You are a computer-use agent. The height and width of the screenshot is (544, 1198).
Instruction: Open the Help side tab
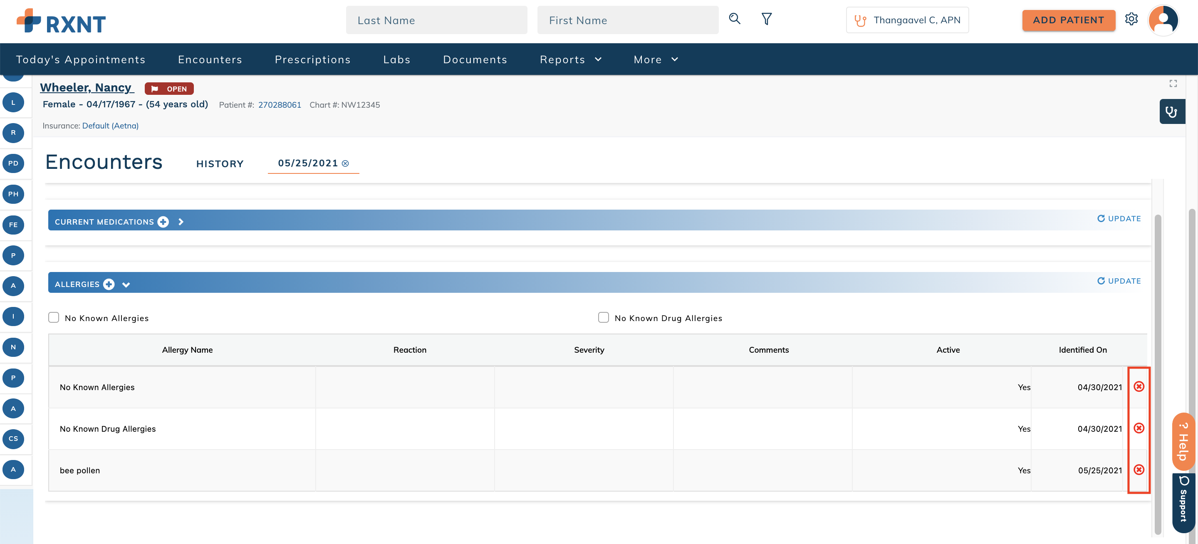pos(1183,442)
